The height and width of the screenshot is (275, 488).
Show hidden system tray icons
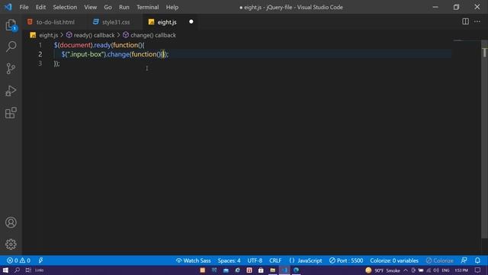(406, 270)
